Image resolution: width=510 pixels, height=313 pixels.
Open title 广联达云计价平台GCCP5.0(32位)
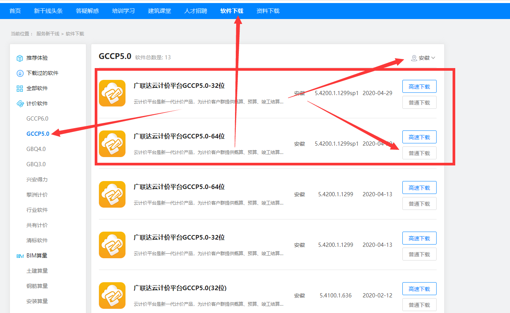180,288
